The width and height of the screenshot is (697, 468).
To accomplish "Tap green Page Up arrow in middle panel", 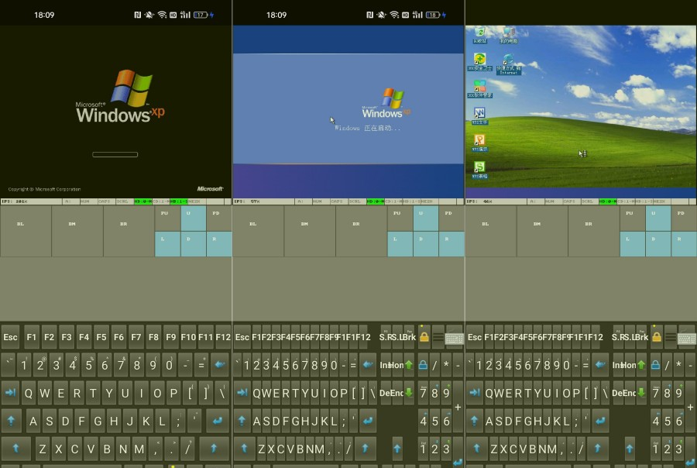I will [x=409, y=365].
